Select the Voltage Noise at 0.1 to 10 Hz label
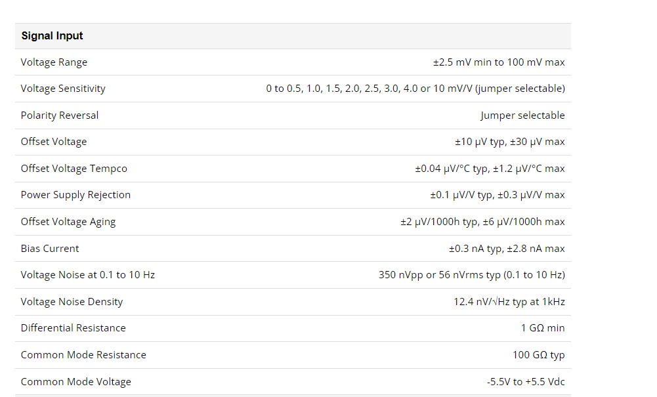 (87, 275)
